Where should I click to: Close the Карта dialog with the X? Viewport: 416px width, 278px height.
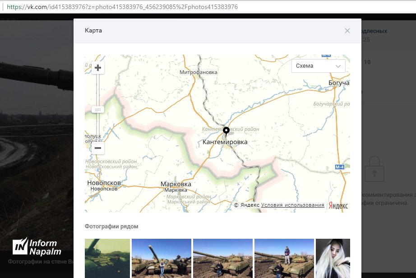(x=347, y=31)
